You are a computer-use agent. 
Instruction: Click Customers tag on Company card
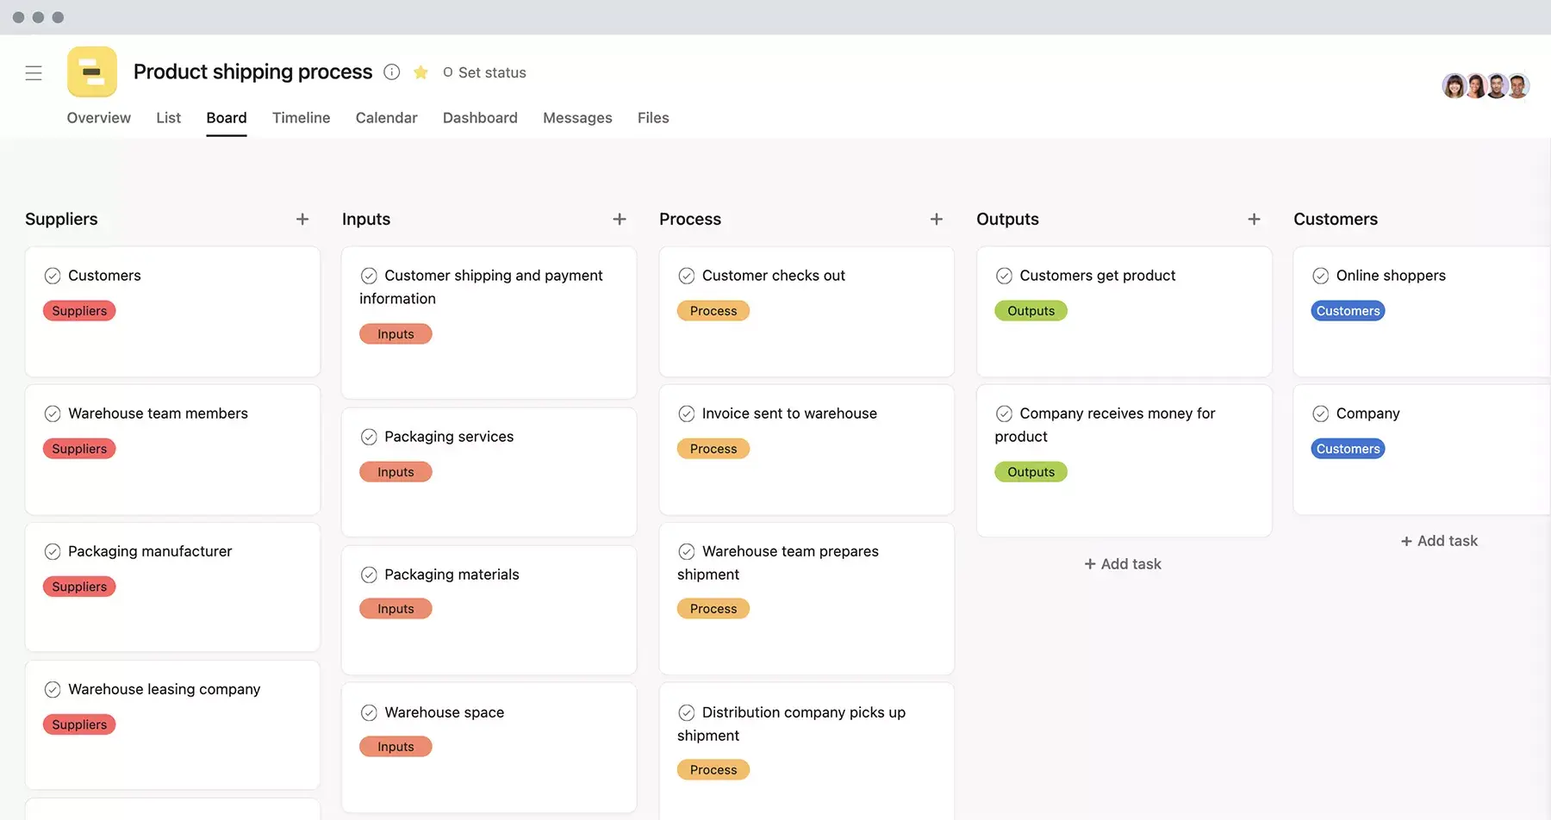pyautogui.click(x=1348, y=449)
